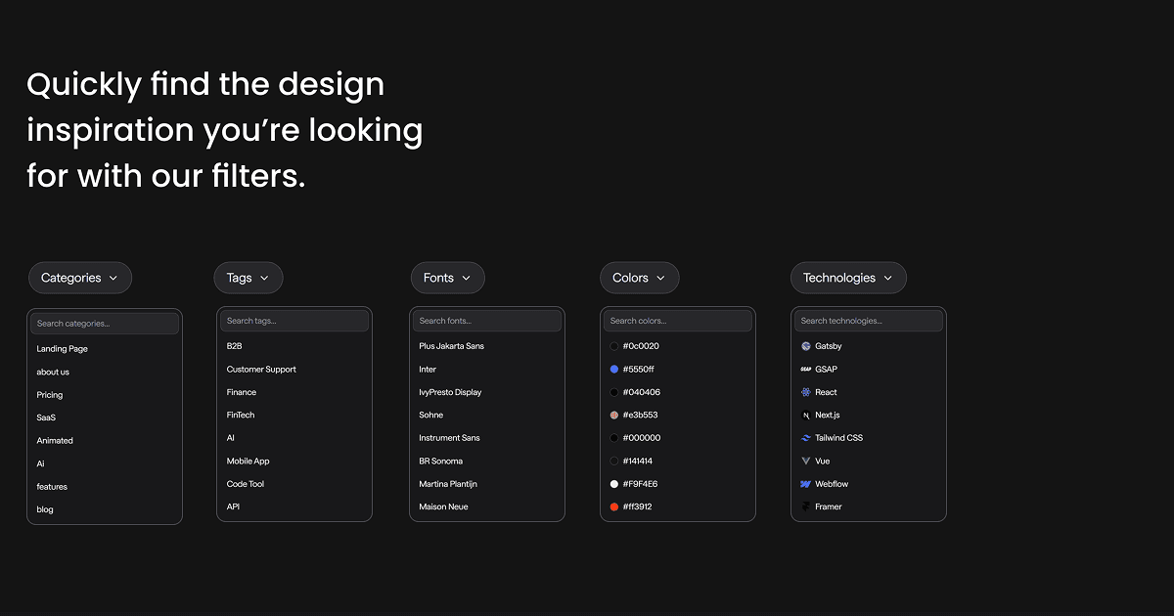This screenshot has width=1174, height=616.
Task: Expand the Technologies dropdown
Action: tap(847, 278)
